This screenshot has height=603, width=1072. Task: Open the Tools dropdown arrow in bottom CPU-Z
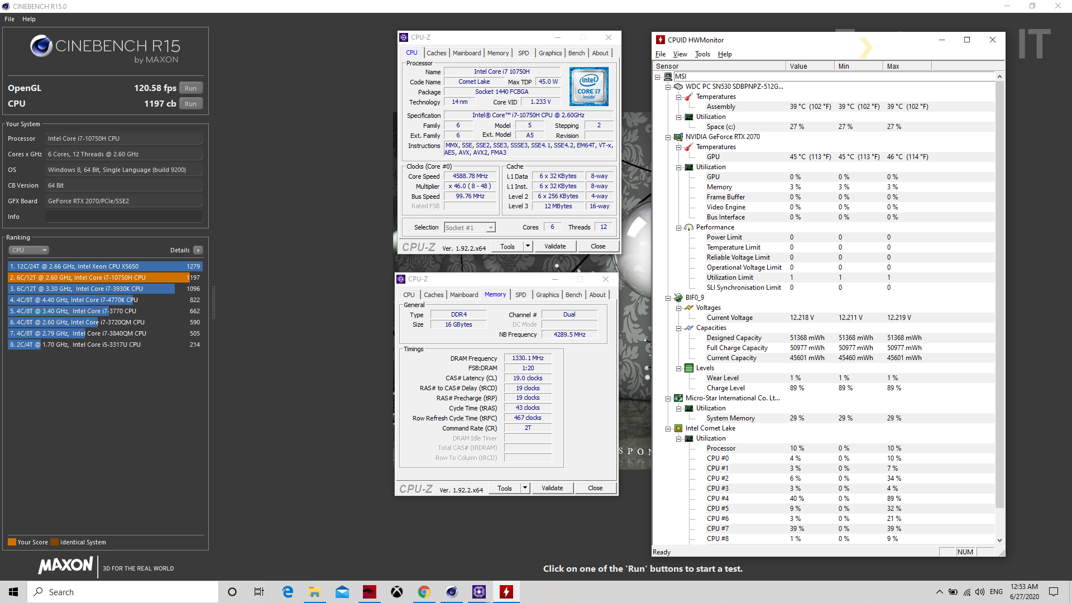525,488
